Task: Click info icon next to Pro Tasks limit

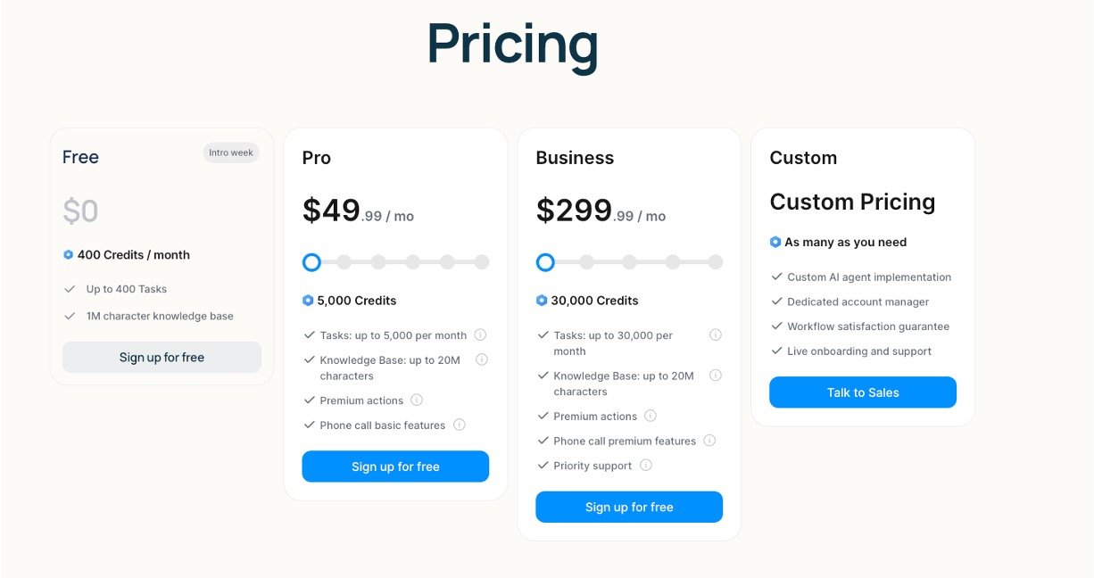Action: tap(480, 335)
